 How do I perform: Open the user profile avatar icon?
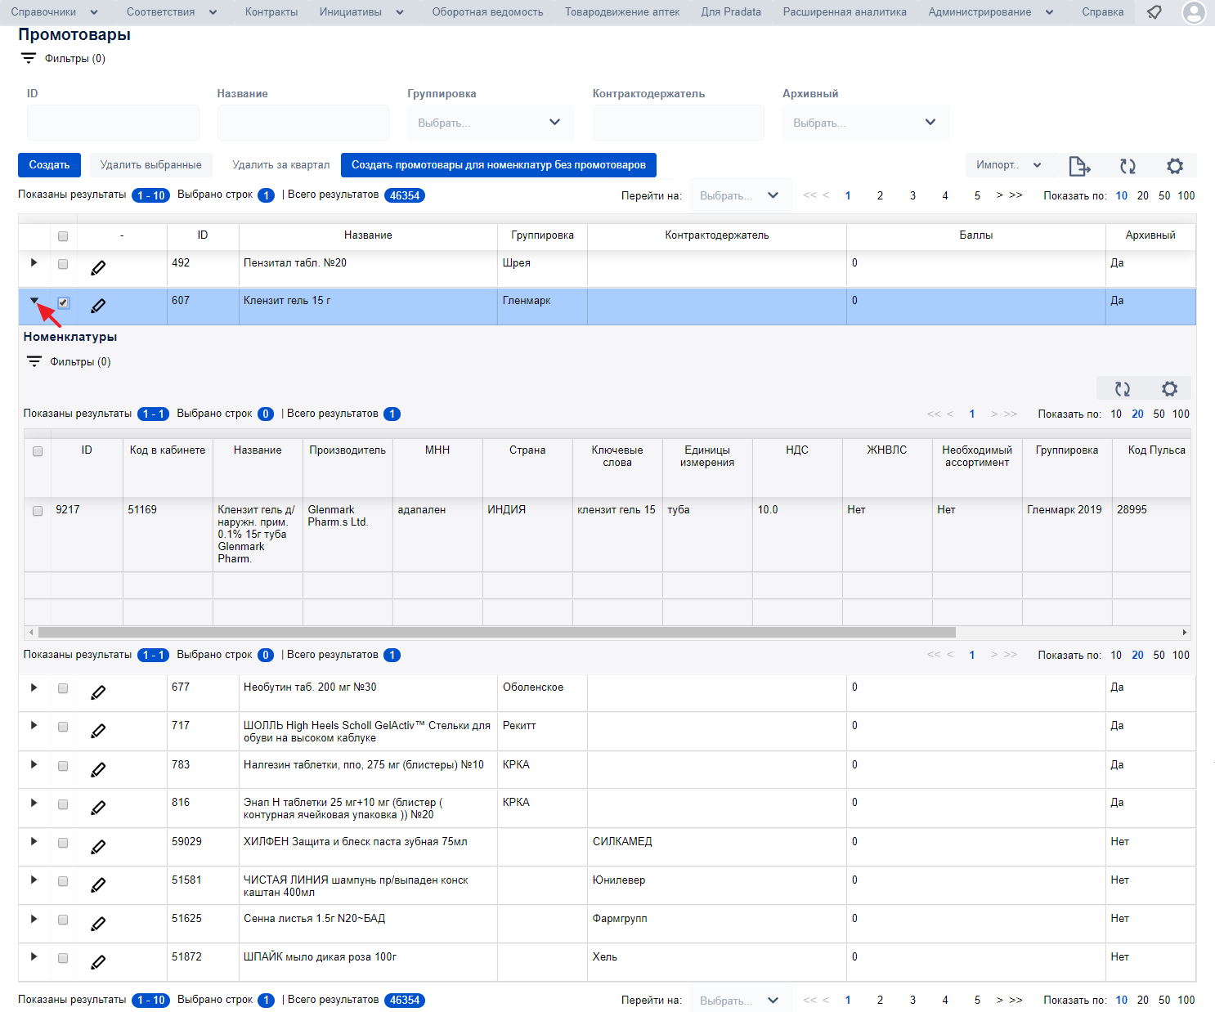pos(1194,12)
